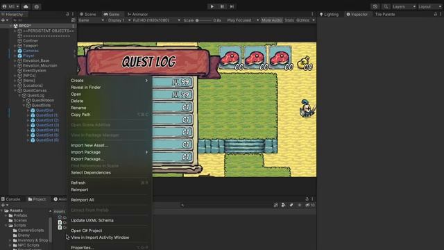
Task: Toggle the Mute Audio button
Action: [271, 20]
